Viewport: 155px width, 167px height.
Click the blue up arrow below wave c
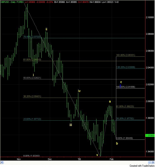(120, 86)
